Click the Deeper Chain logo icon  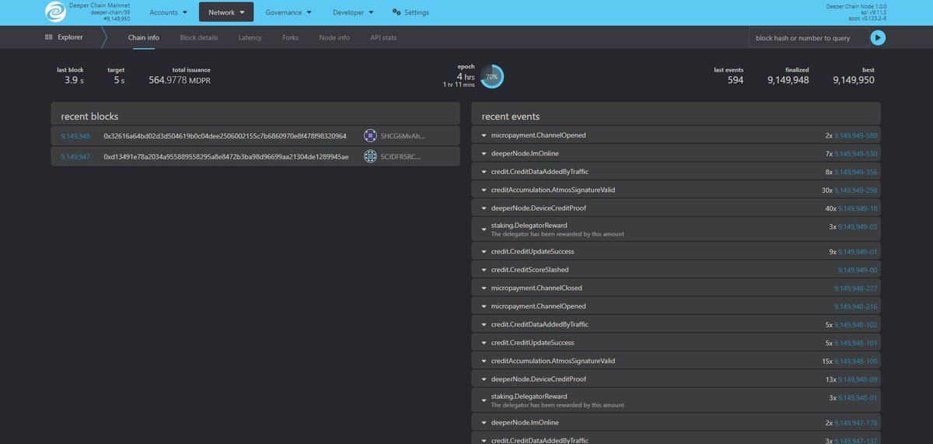56,12
